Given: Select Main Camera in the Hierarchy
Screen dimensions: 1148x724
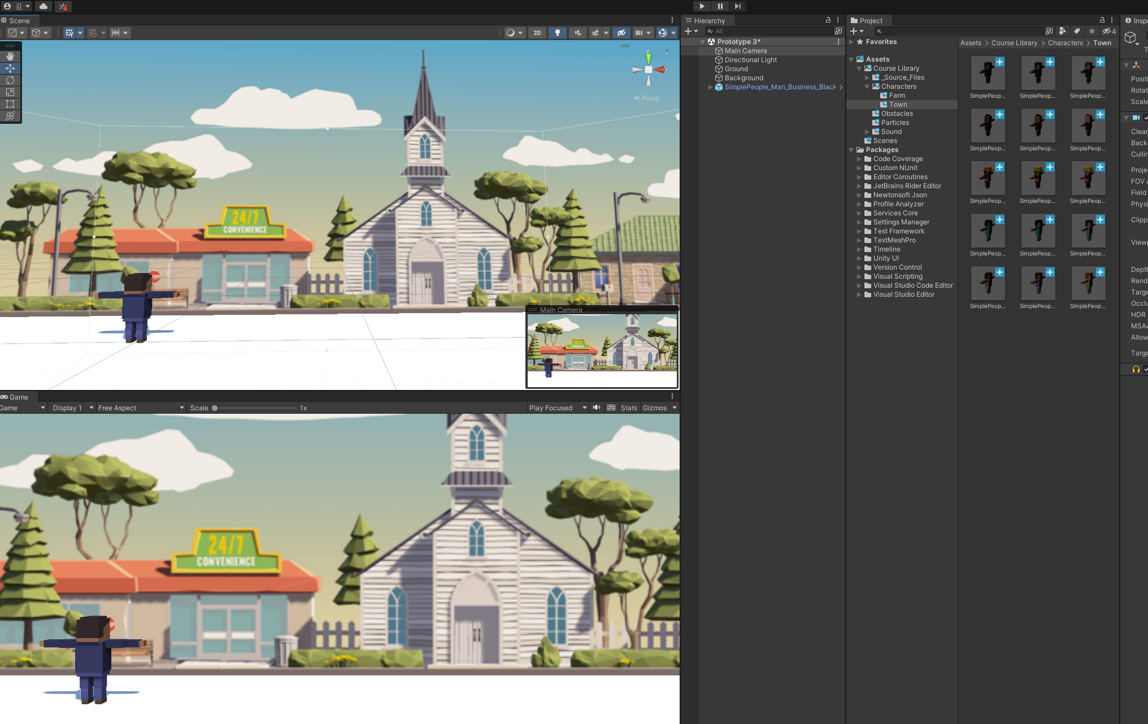Looking at the screenshot, I should tap(745, 51).
